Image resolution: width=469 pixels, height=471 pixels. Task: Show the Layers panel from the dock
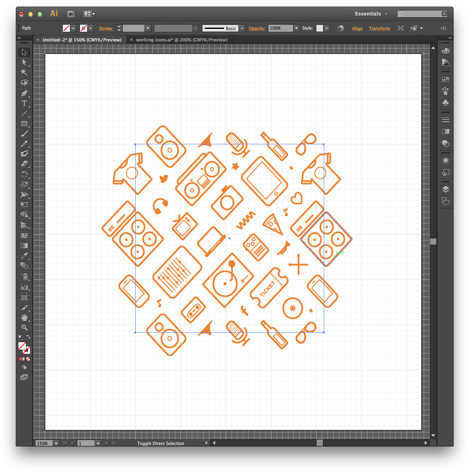(x=445, y=189)
